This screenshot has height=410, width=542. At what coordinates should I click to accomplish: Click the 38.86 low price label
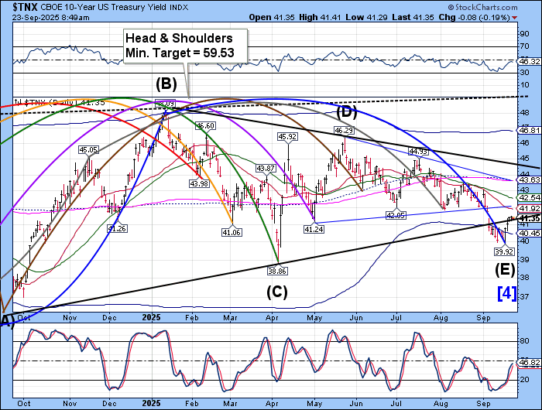276,272
